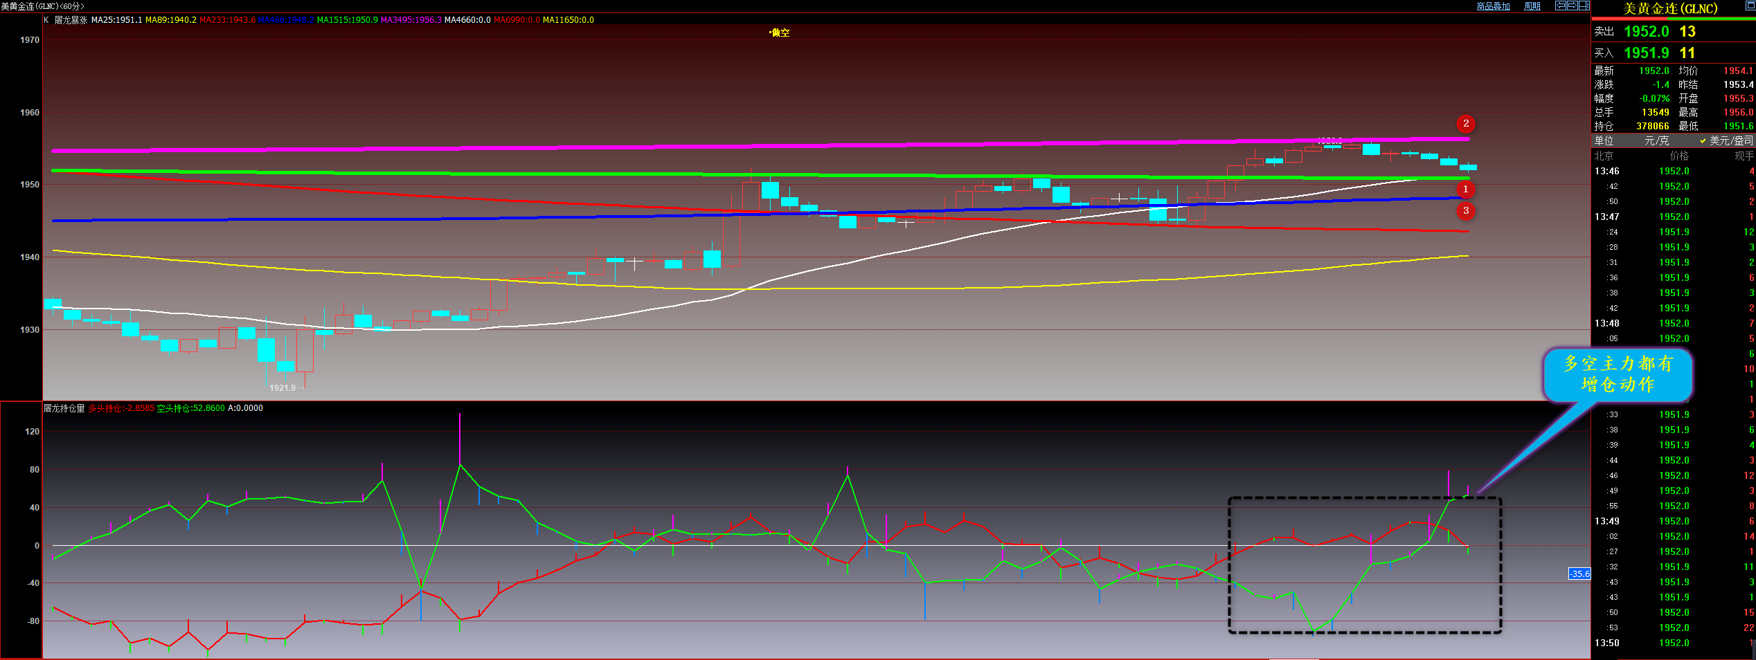
Task: Click the 做空 signal marker on chart
Action: point(780,33)
